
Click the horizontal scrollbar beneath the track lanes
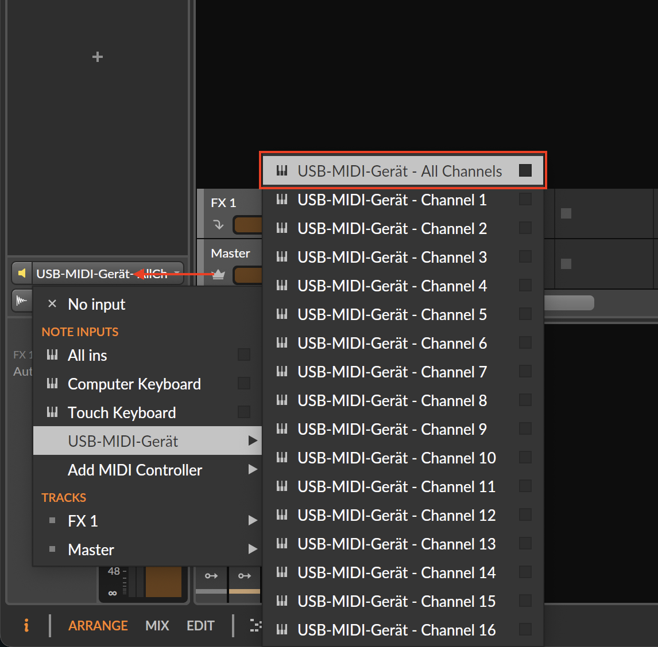[x=568, y=303]
